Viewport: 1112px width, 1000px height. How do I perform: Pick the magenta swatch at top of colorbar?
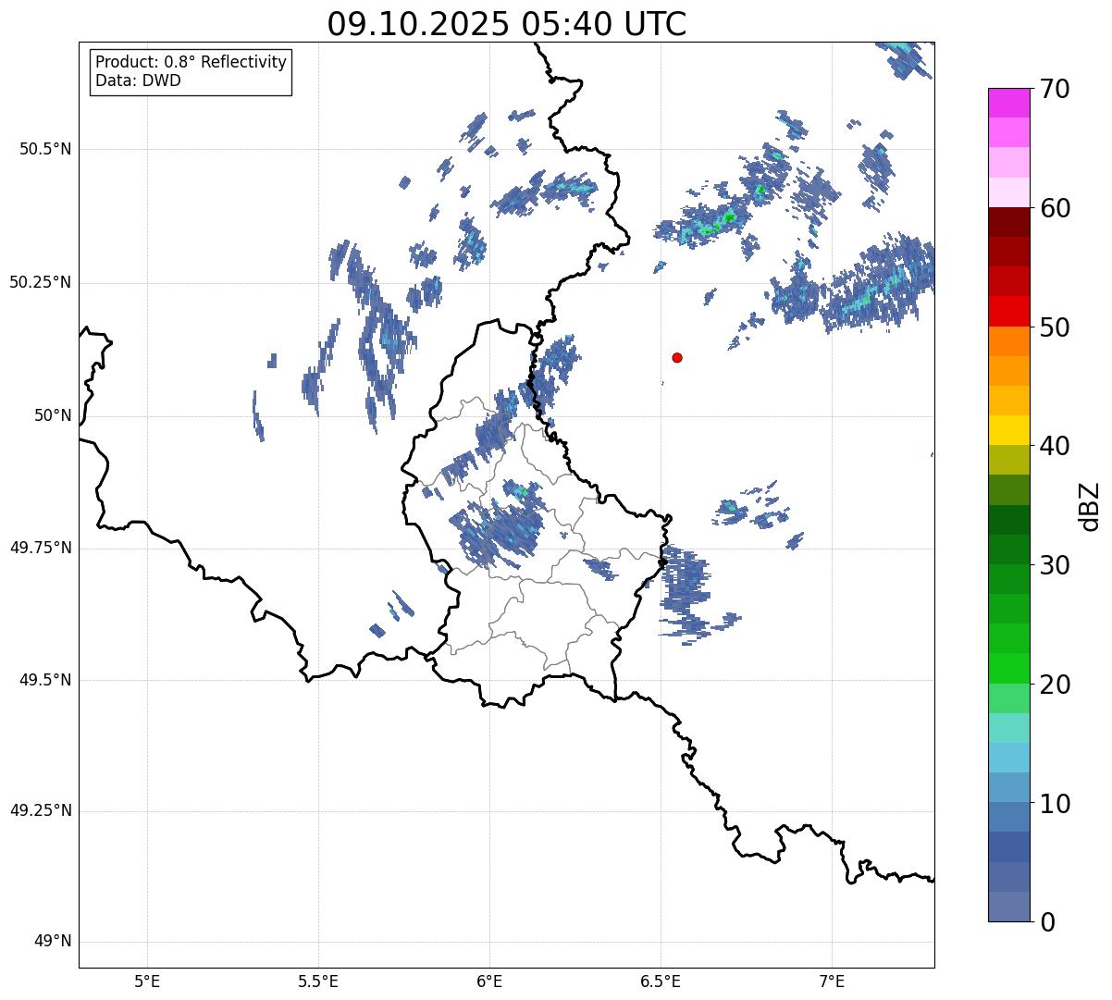click(x=1008, y=103)
